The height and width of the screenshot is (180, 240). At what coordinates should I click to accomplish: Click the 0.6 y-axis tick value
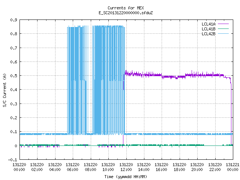tap(13, 62)
